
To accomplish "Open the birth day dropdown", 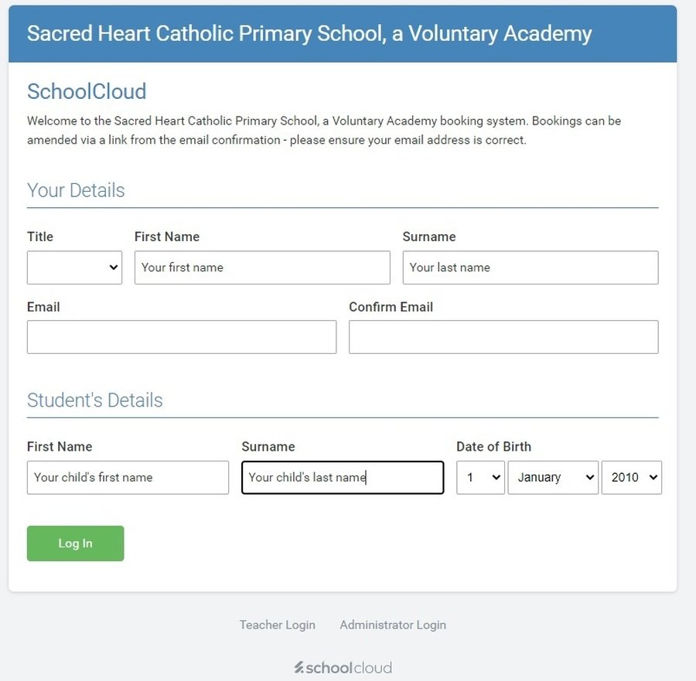I will 480,478.
